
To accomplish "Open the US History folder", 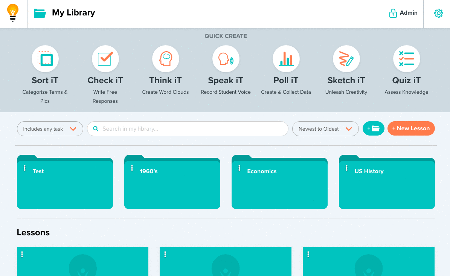I will 387,182.
